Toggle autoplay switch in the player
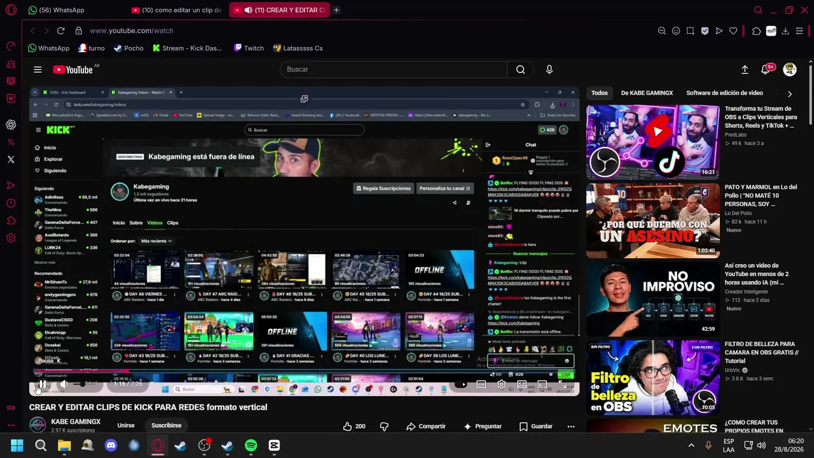 [461, 384]
